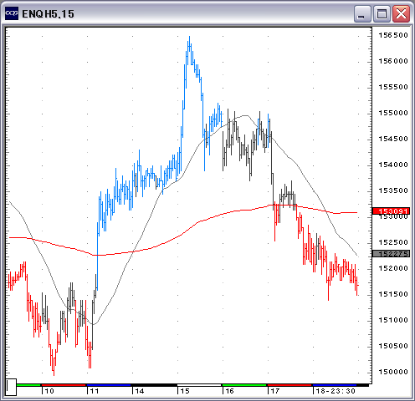Click the 150000 price scale label
Screen dimensions: 415x401
(393, 372)
